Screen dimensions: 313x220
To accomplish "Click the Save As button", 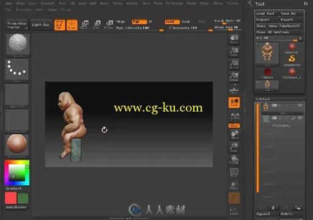I will pos(292,13).
